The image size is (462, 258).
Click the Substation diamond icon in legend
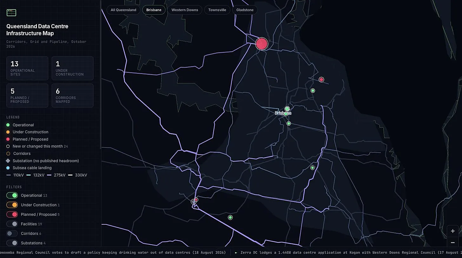pos(8,161)
